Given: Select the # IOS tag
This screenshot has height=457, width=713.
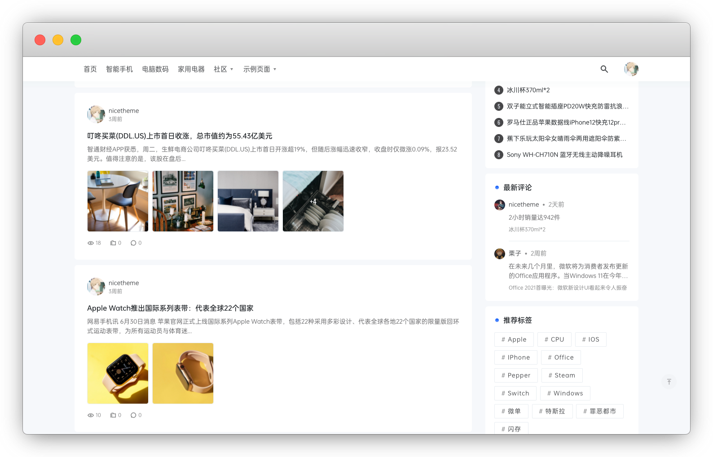Looking at the screenshot, I should [591, 339].
